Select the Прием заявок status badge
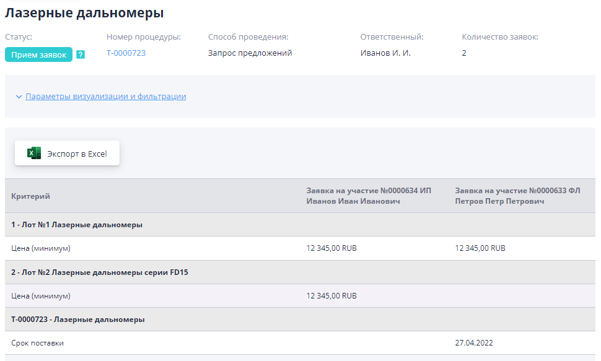The height and width of the screenshot is (361, 601). pos(38,54)
